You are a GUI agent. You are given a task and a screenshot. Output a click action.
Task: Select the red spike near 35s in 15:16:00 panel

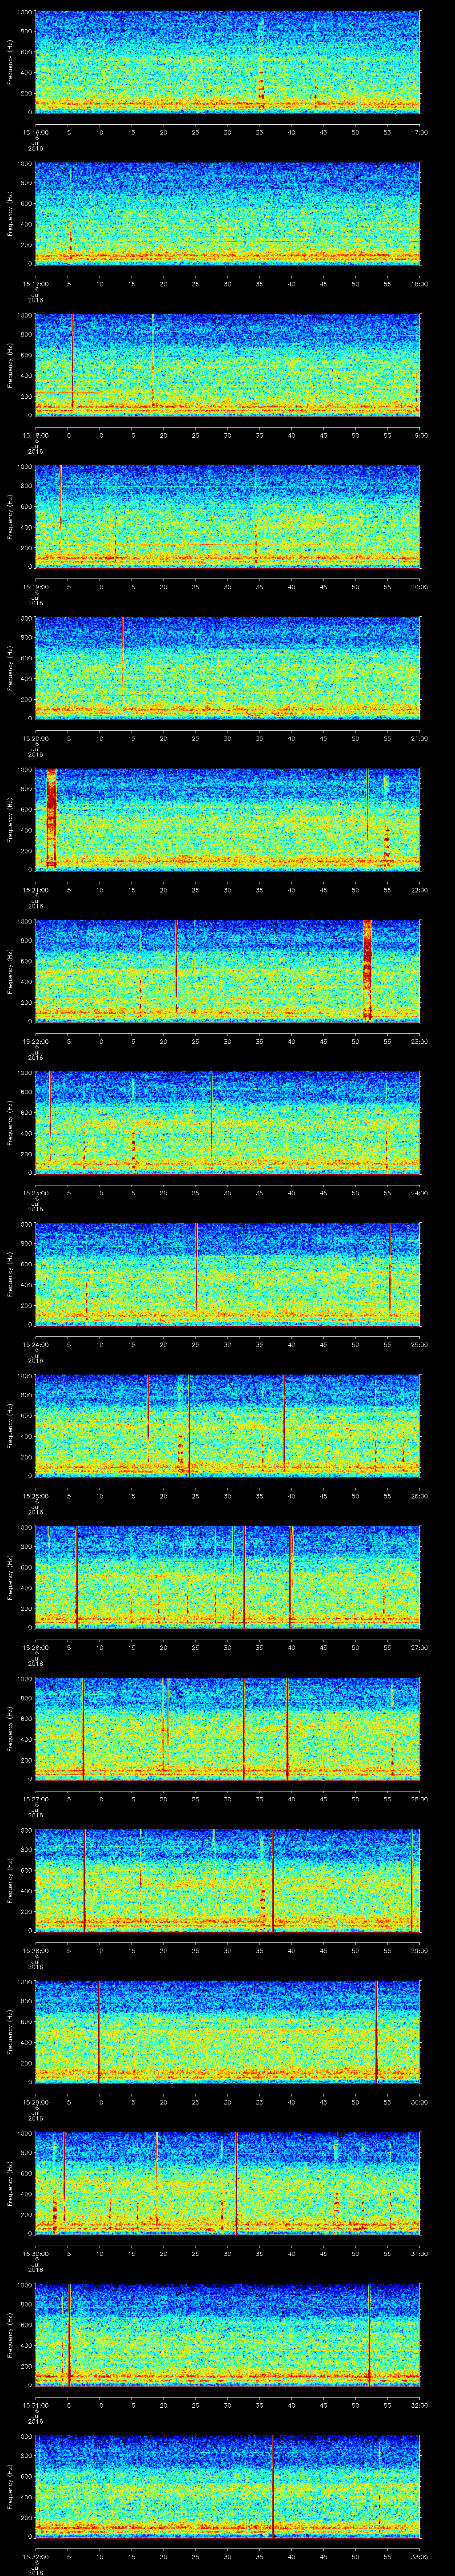coord(261,85)
